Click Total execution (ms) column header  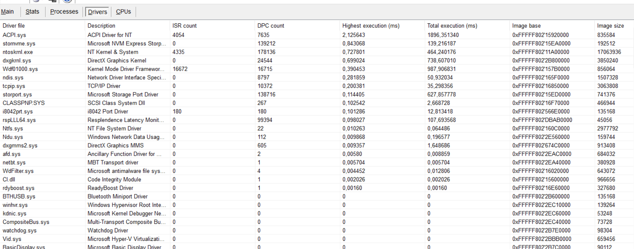[452, 26]
